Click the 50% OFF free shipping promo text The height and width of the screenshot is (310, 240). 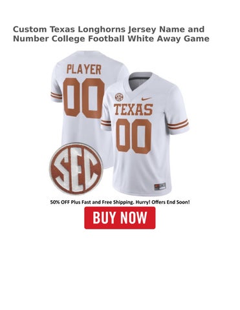[x=120, y=202]
